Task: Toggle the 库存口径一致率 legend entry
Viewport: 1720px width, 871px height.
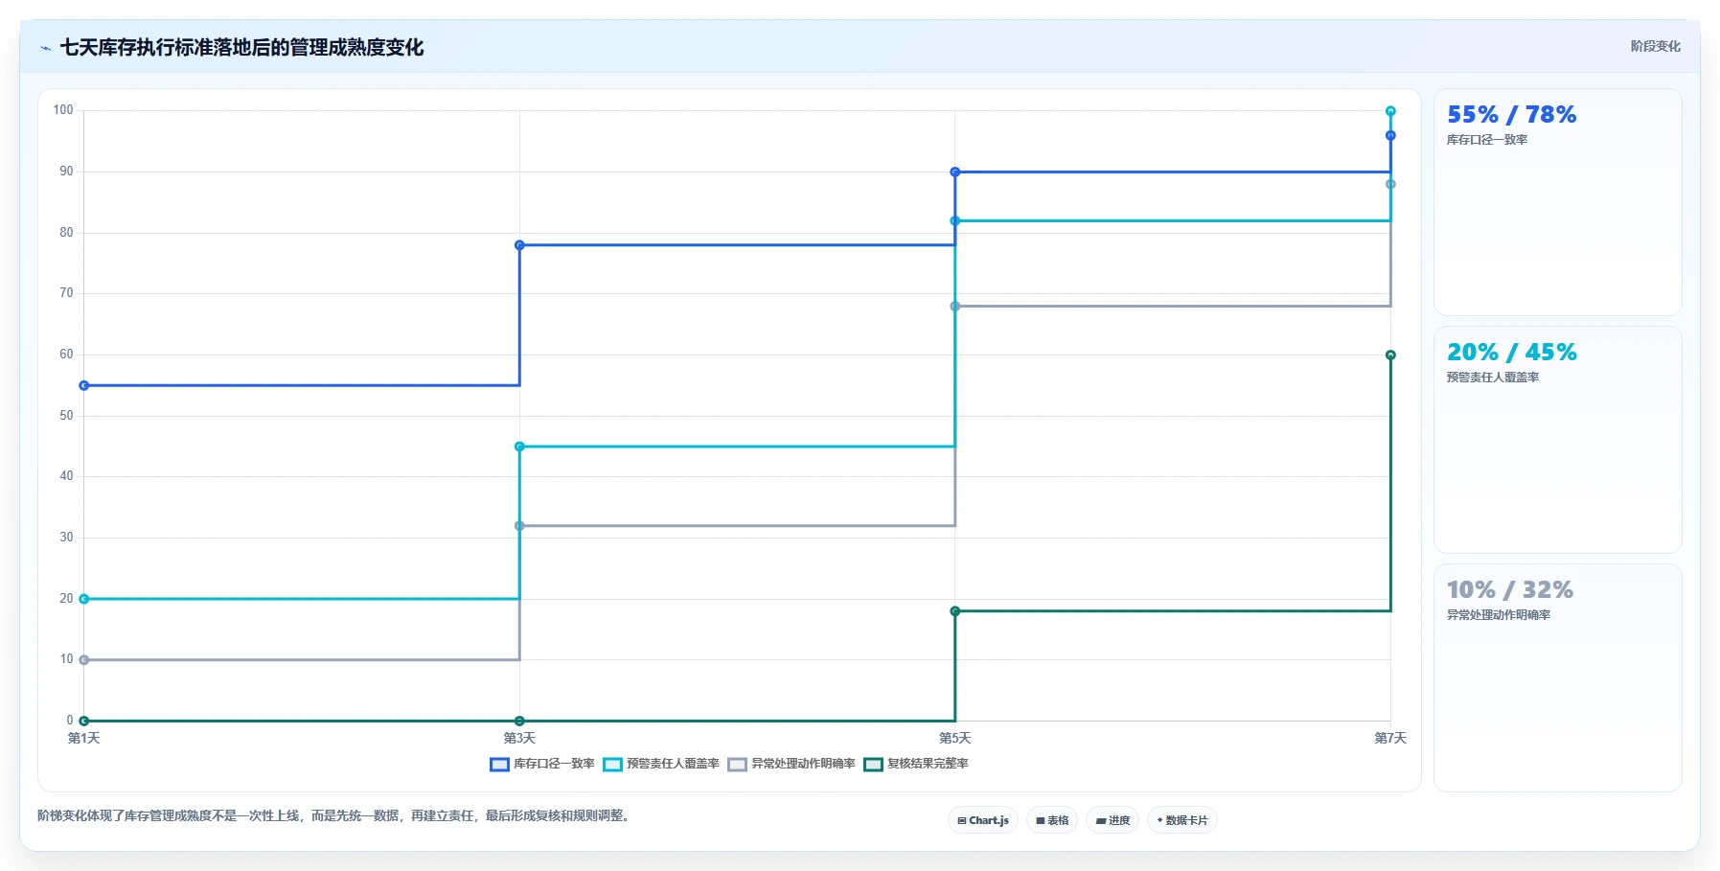Action: (542, 764)
